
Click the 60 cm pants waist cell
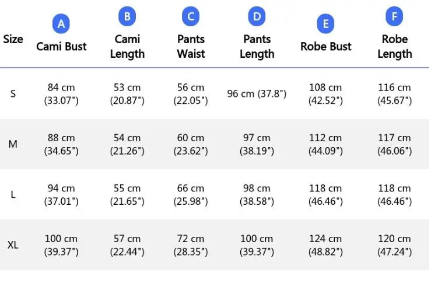tap(191, 144)
